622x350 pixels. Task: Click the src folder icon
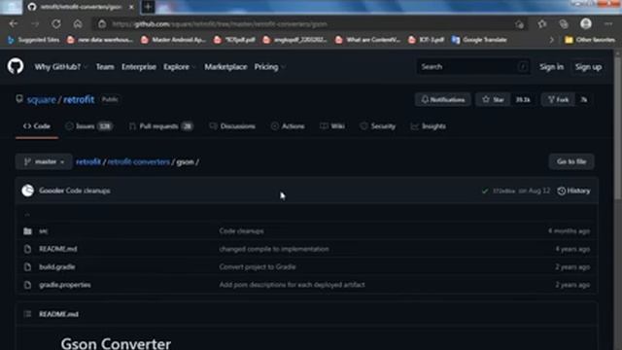click(x=27, y=231)
